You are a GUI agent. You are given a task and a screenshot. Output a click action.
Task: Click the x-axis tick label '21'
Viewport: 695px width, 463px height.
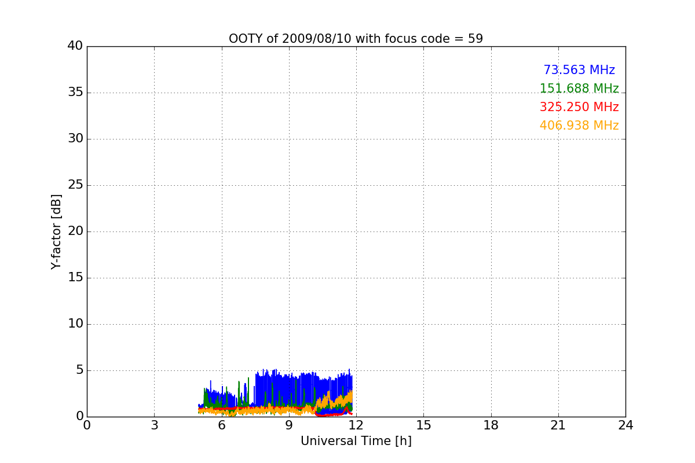(558, 425)
